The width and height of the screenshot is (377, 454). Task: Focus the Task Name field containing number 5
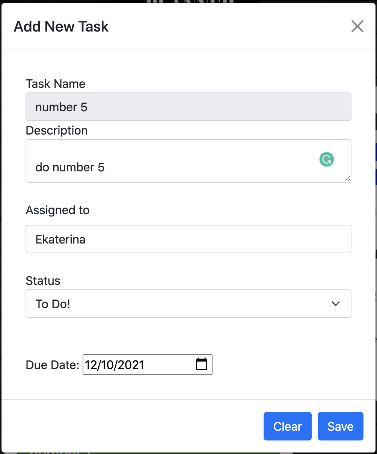pyautogui.click(x=188, y=107)
